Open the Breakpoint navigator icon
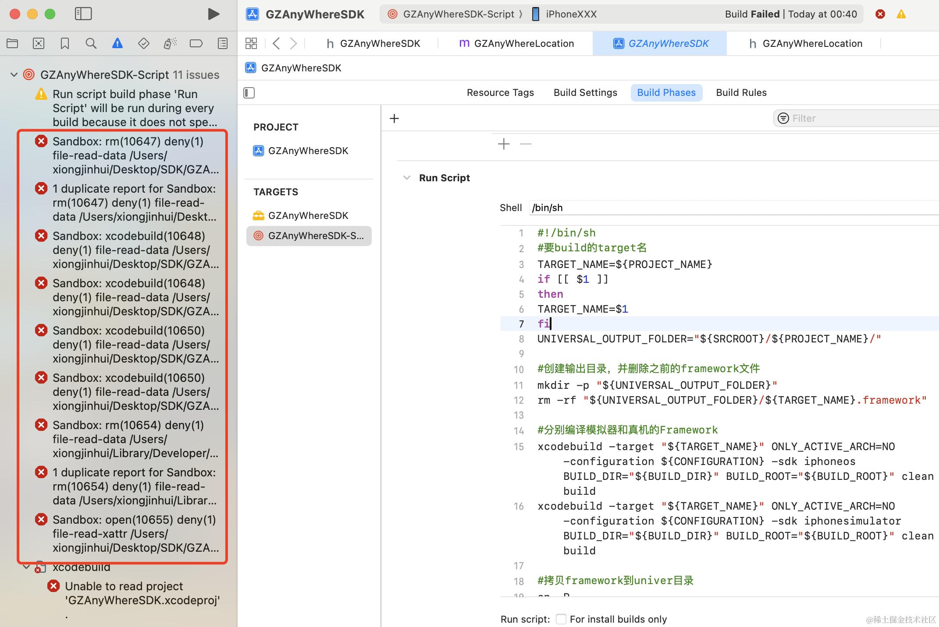 (196, 43)
